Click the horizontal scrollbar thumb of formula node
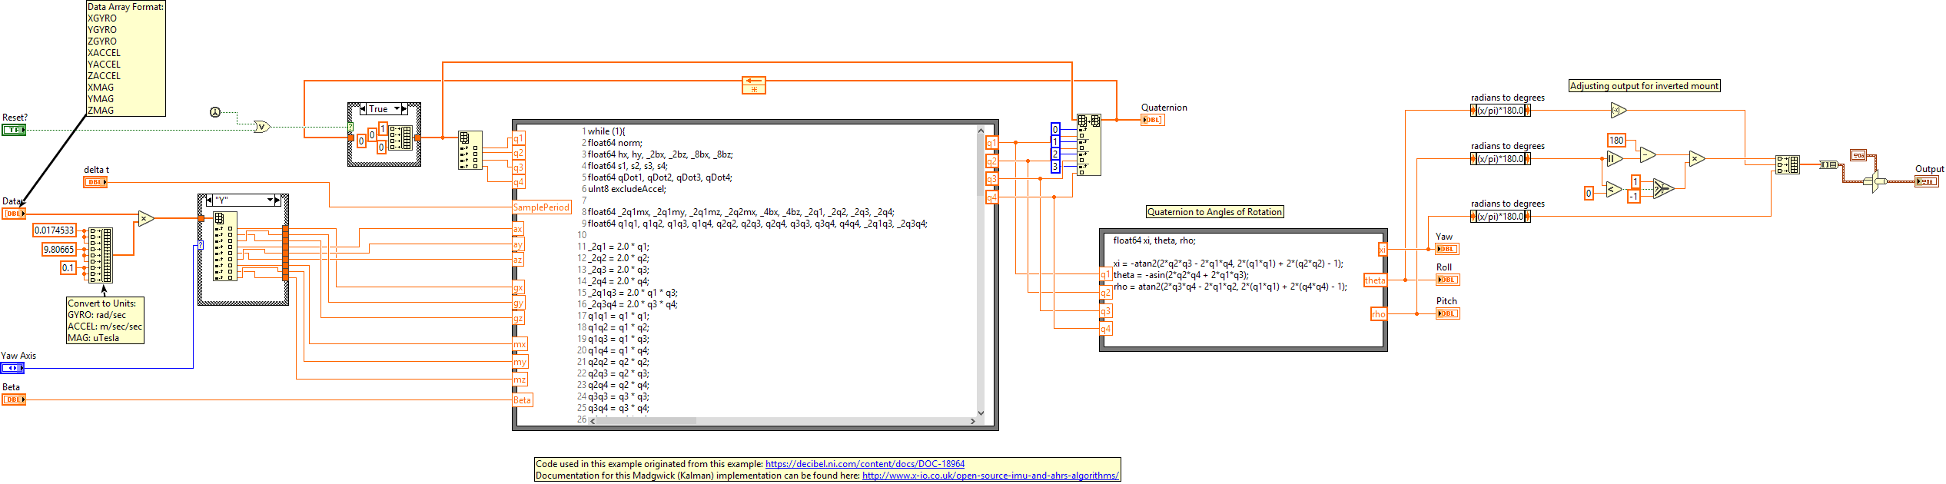 (646, 421)
